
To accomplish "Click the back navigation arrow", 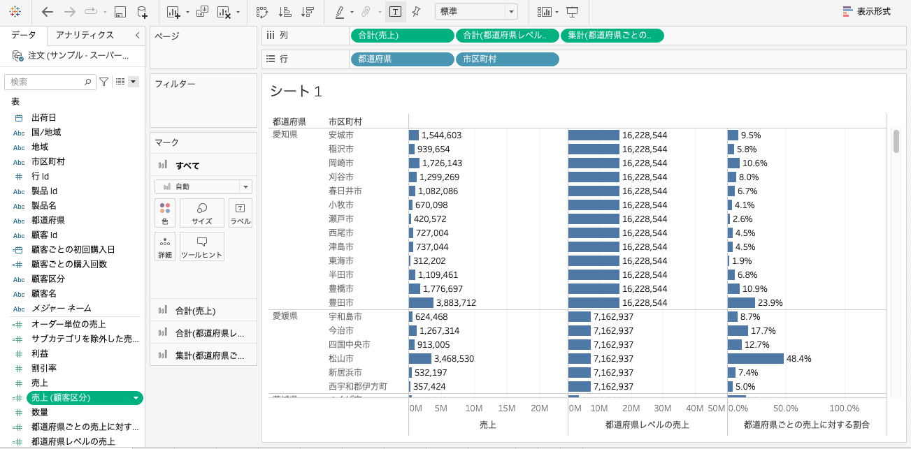I will tap(48, 11).
